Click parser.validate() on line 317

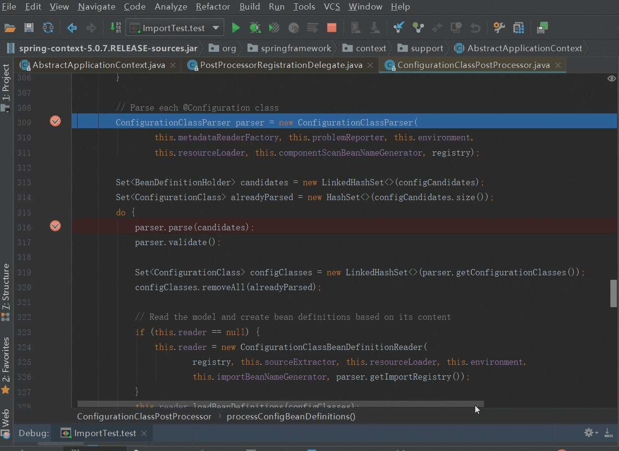tap(178, 242)
